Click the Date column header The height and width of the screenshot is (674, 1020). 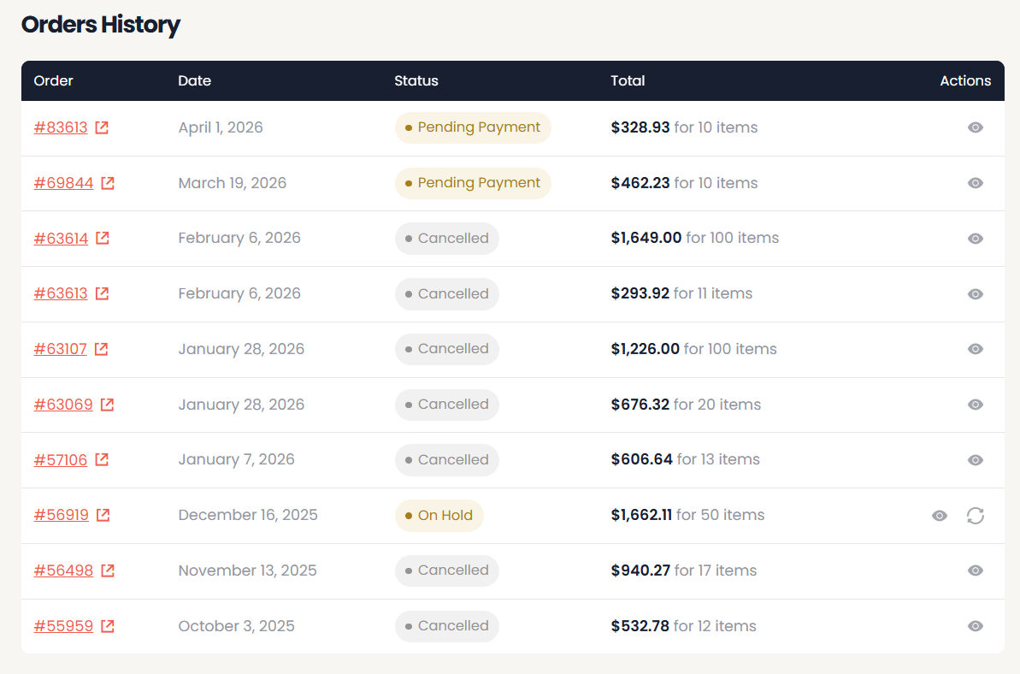coord(194,80)
